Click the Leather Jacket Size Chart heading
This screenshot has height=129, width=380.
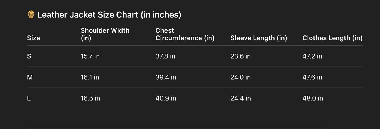109,15
